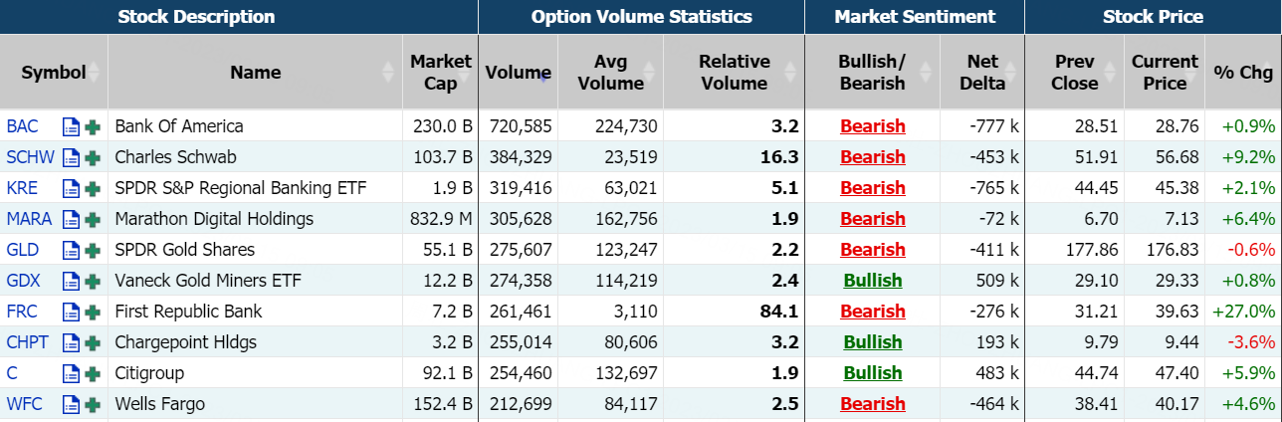Screen dimensions: 1282x422
Task: Add Citigroup using the green plus icon
Action: [93, 373]
